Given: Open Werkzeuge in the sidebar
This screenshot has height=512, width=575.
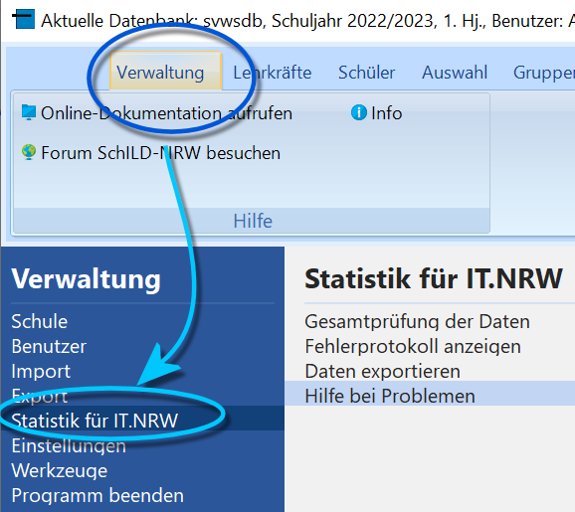Looking at the screenshot, I should (60, 470).
